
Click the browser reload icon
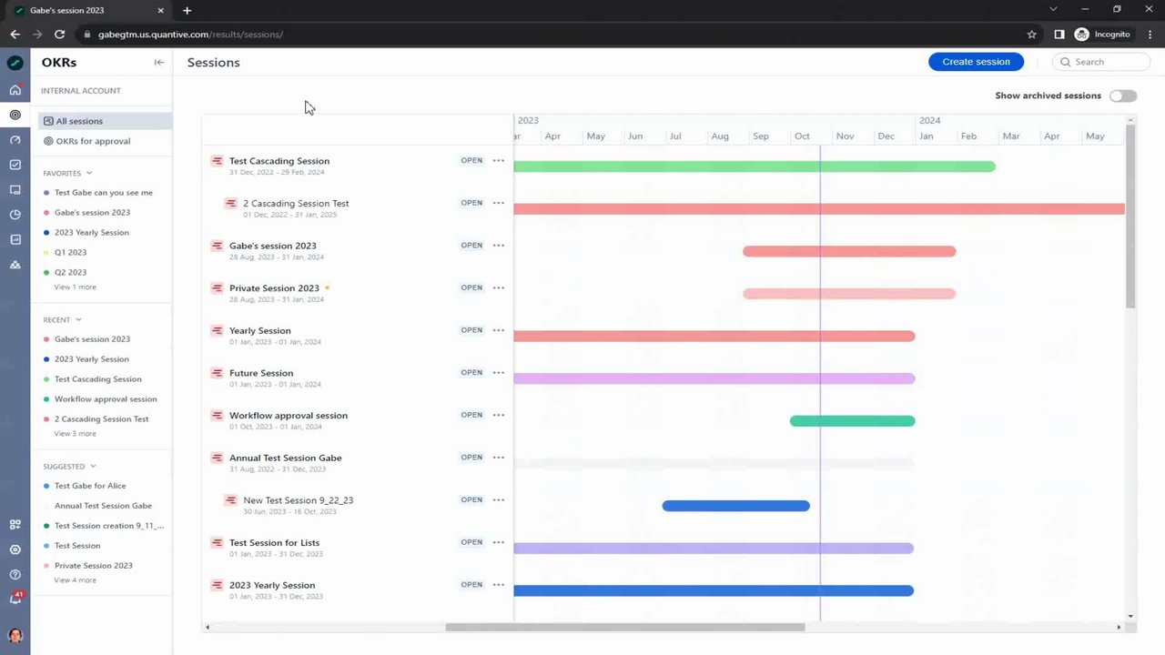click(x=59, y=35)
